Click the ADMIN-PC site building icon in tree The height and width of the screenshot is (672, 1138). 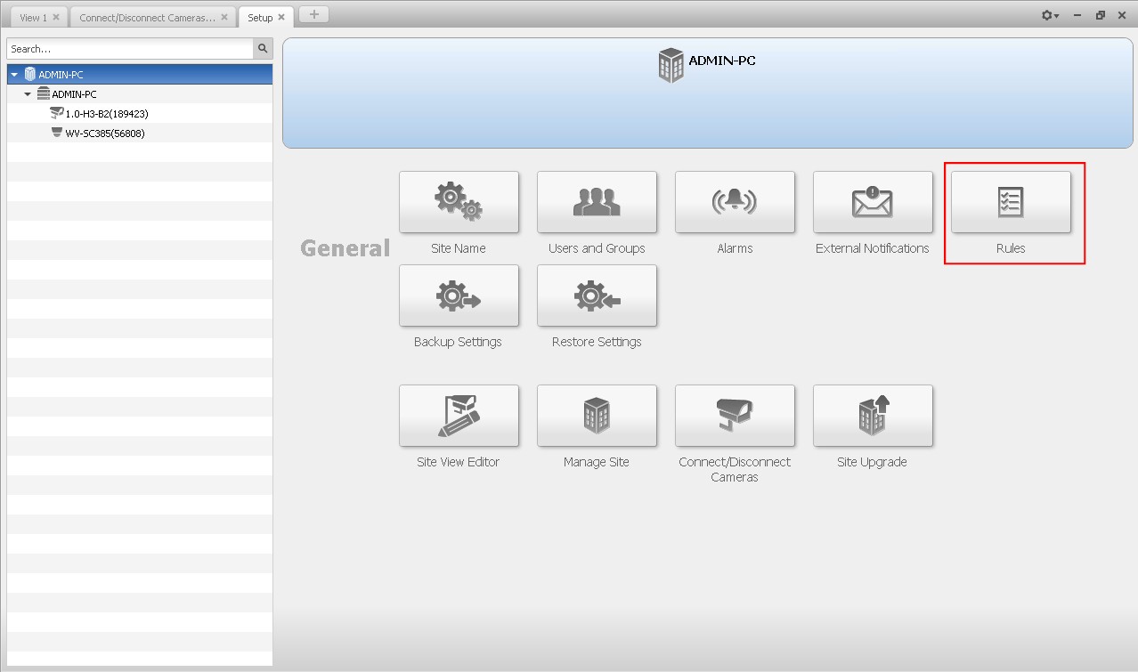coord(30,74)
